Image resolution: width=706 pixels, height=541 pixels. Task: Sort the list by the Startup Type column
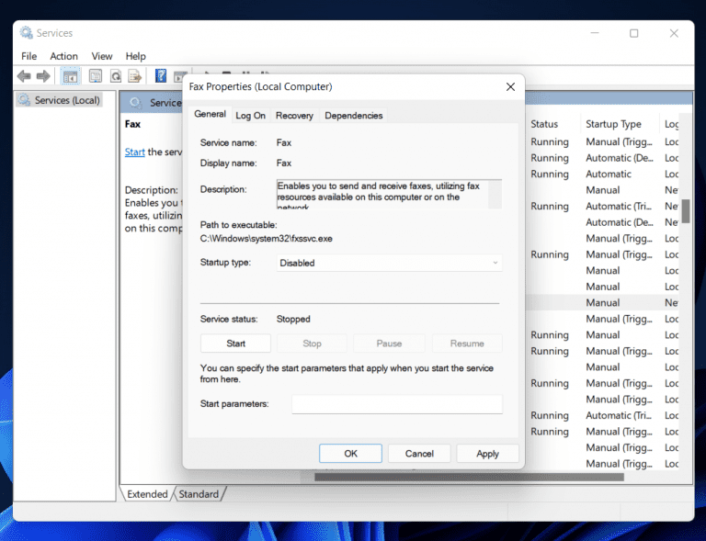(x=613, y=124)
